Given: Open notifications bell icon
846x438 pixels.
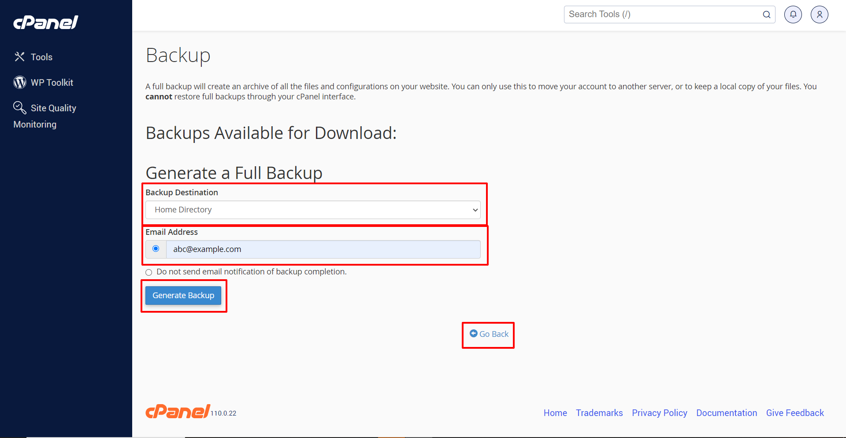Looking at the screenshot, I should point(793,15).
